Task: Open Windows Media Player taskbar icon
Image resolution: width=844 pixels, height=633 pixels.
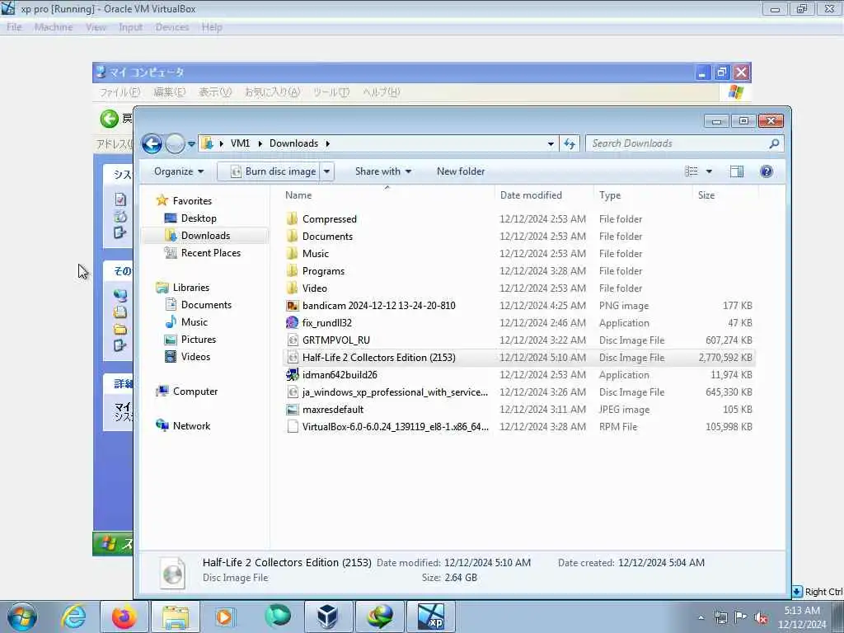Action: (x=224, y=617)
